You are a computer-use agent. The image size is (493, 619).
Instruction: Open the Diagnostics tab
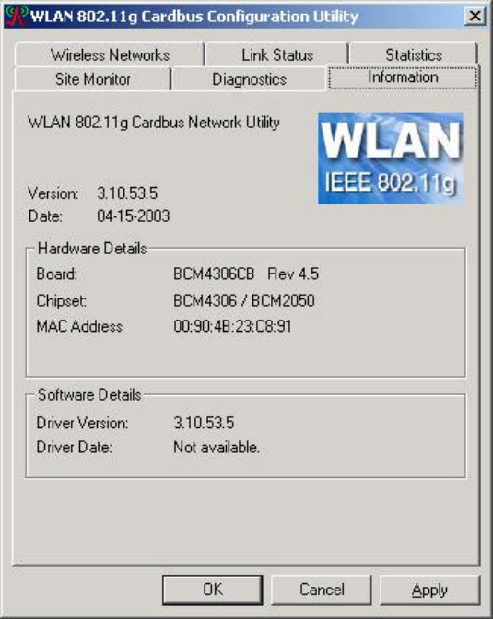point(250,79)
